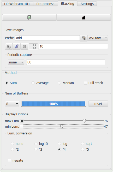Click the min Lum. value 47

click(106, 127)
